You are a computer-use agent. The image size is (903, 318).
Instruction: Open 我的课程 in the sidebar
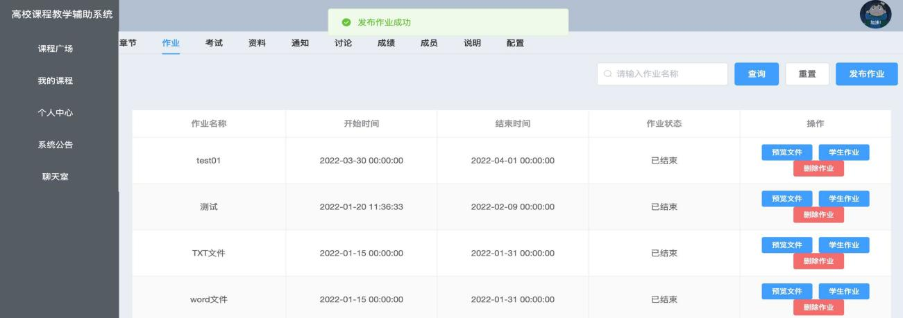[56, 80]
